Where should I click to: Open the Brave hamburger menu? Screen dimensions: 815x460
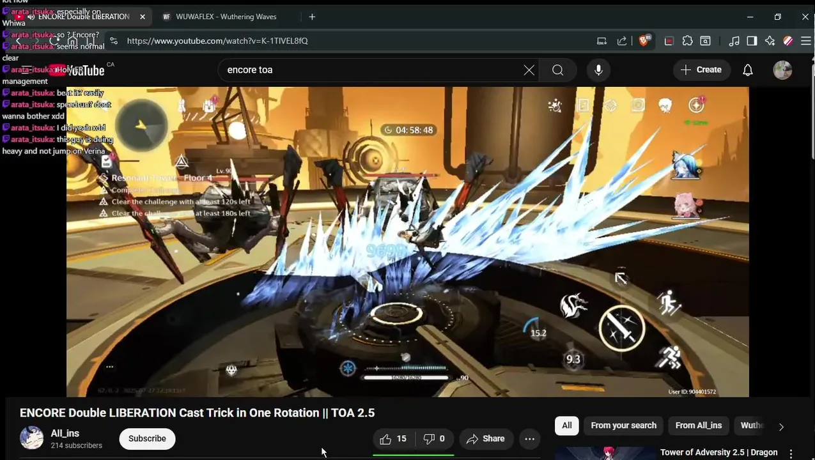(805, 41)
